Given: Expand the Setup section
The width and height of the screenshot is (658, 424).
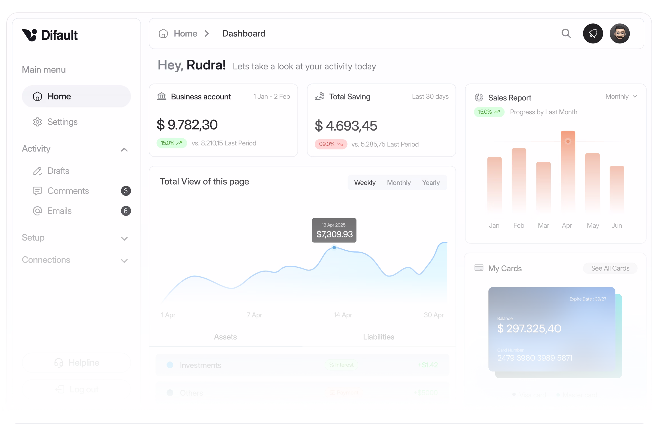Looking at the screenshot, I should 124,238.
